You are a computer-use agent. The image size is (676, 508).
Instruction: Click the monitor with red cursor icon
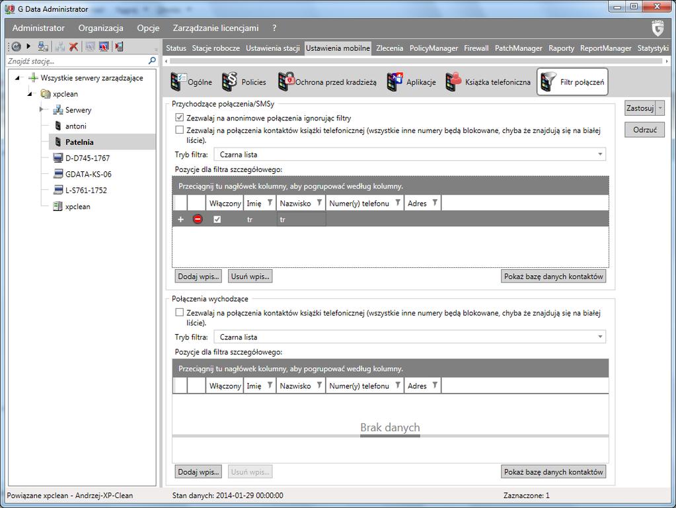click(x=104, y=46)
